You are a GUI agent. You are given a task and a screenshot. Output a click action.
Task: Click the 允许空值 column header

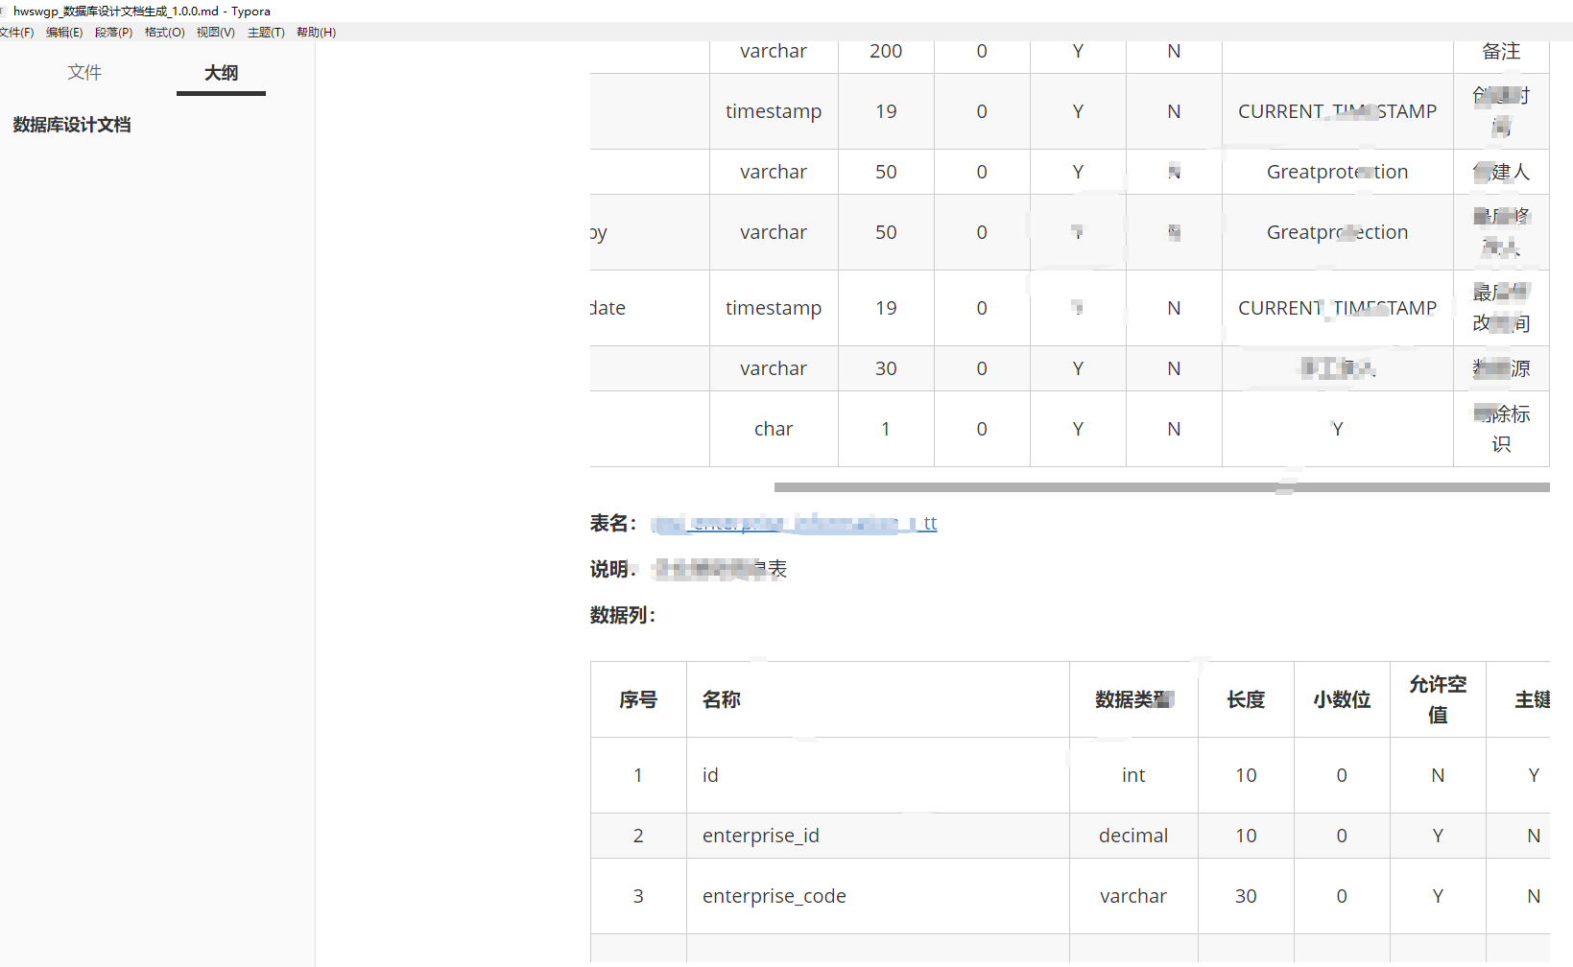[x=1438, y=699]
